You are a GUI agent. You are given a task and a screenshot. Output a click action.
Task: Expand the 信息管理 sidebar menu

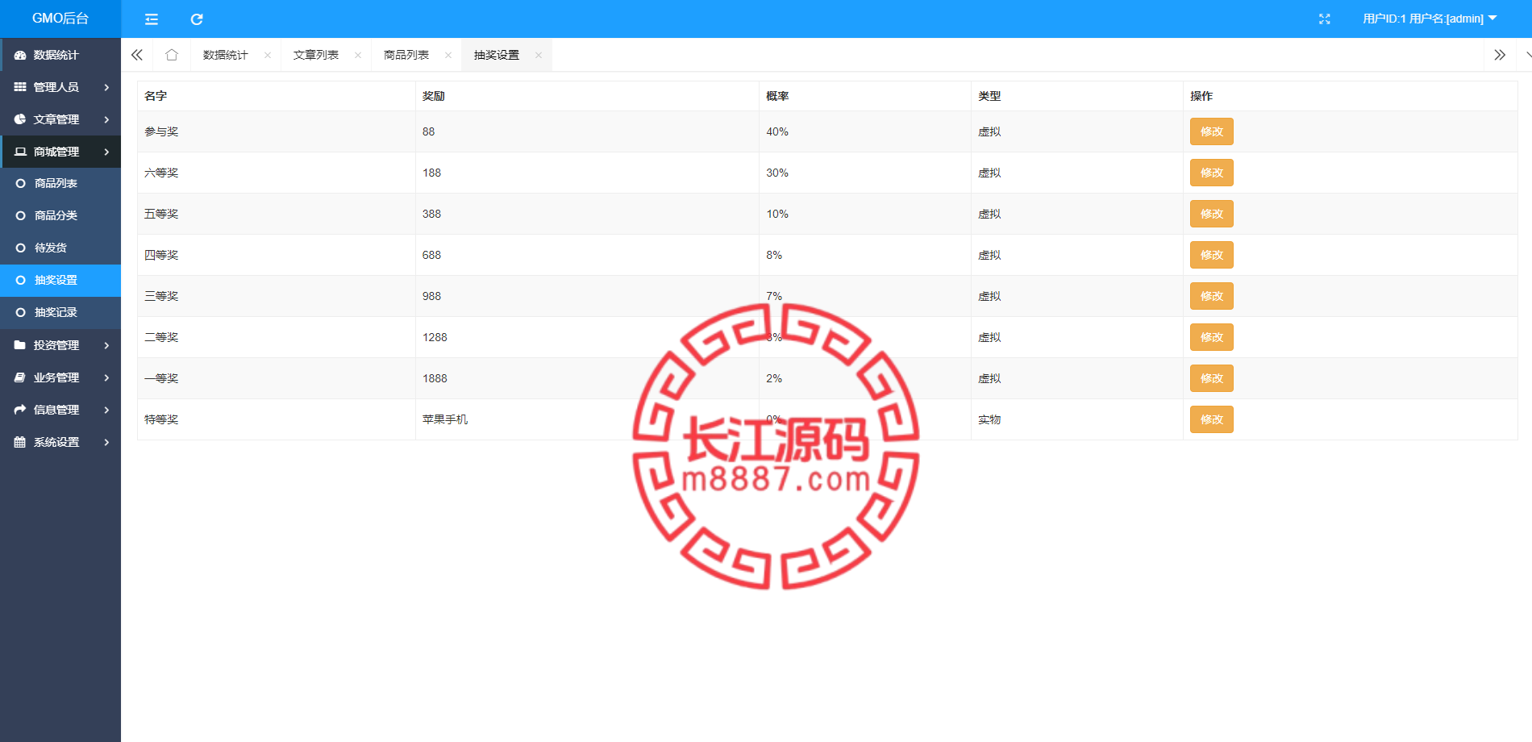pyautogui.click(x=60, y=410)
